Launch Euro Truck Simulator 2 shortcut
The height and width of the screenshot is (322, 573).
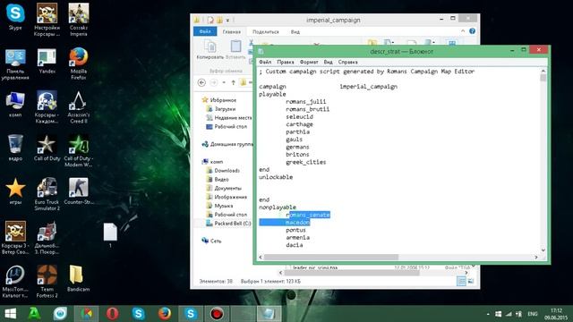click(x=47, y=194)
